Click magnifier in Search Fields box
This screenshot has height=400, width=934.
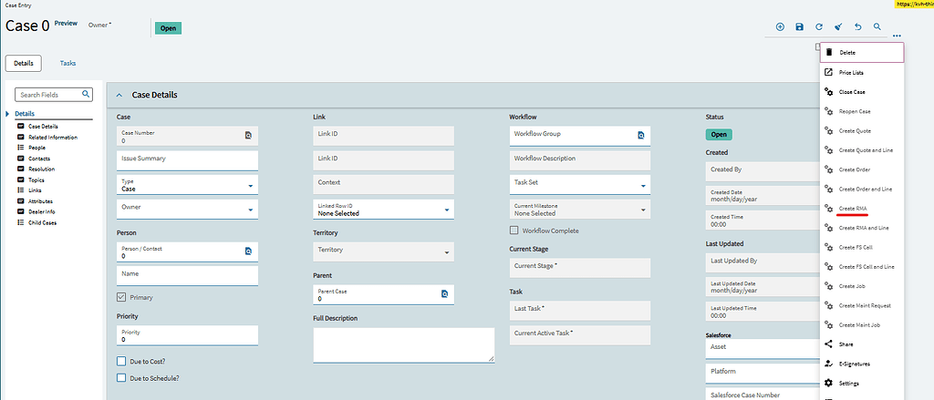click(x=86, y=94)
